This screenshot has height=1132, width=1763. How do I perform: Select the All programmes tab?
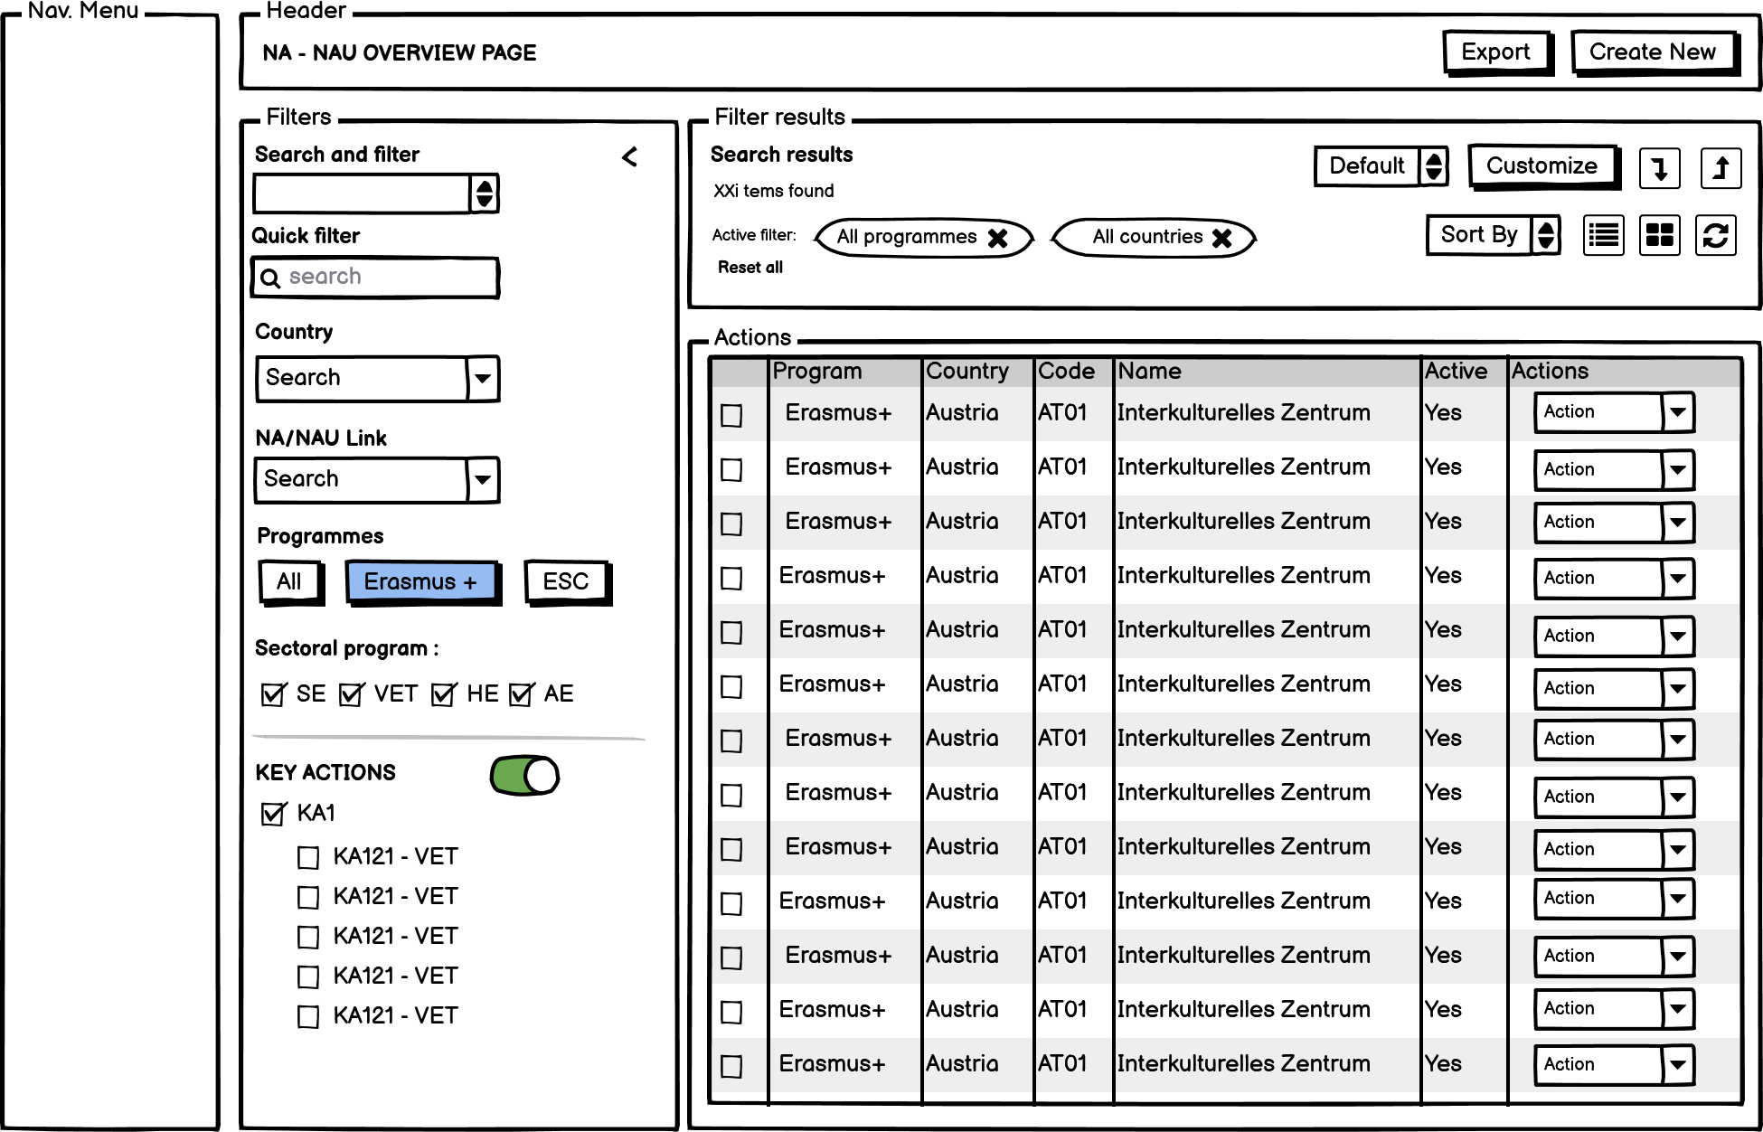289,581
